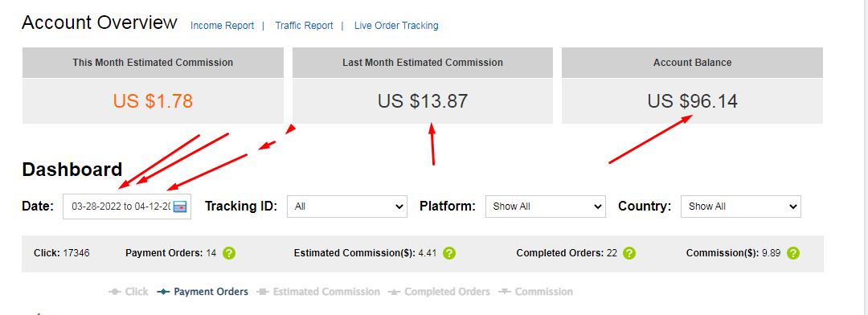Click the This Month Estimated Commission amount
The width and height of the screenshot is (868, 315).
pos(153,101)
